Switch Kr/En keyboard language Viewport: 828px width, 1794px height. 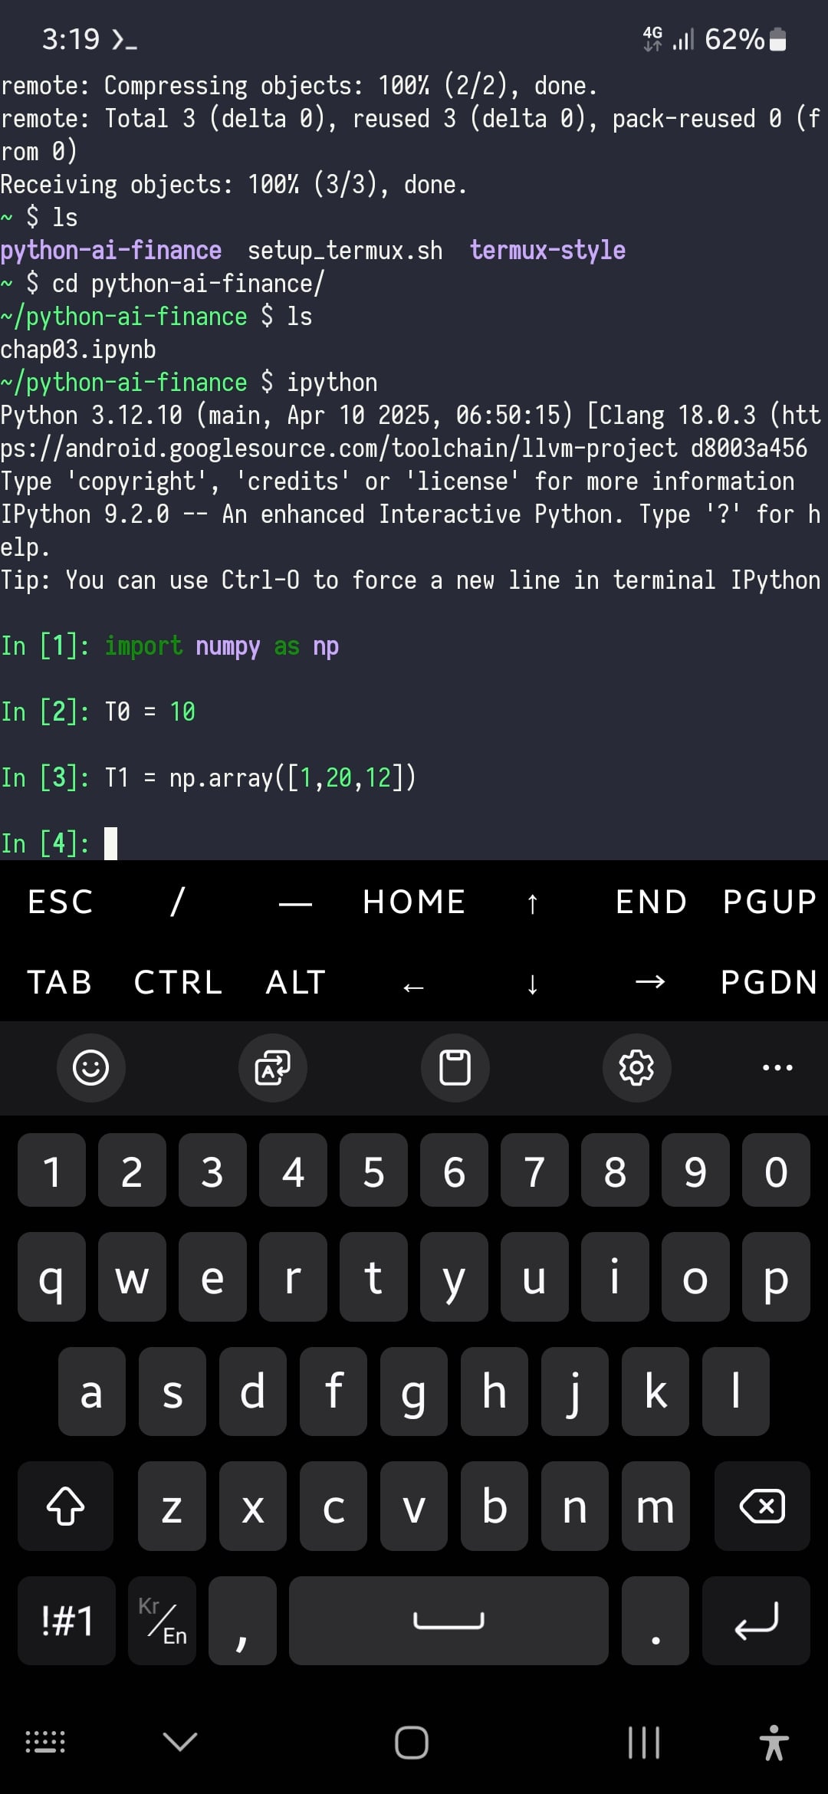click(x=163, y=1621)
